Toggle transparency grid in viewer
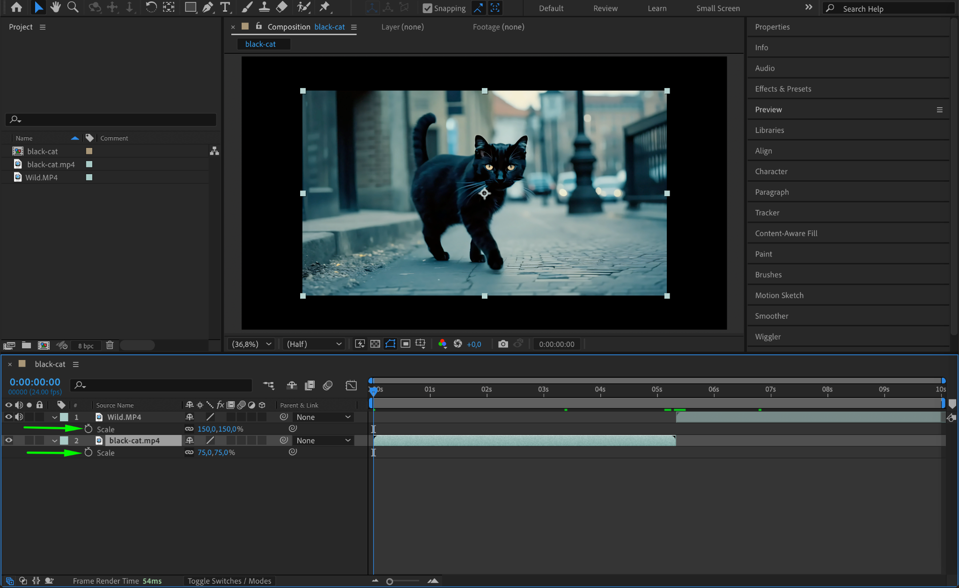This screenshot has width=959, height=588. click(x=375, y=344)
